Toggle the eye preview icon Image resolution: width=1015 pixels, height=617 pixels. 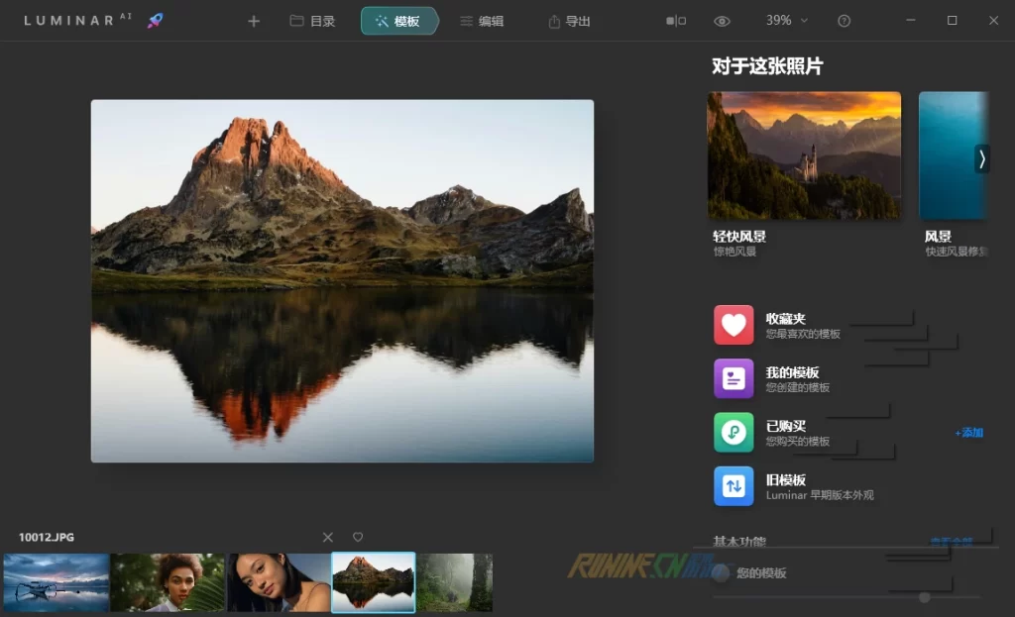pos(723,21)
